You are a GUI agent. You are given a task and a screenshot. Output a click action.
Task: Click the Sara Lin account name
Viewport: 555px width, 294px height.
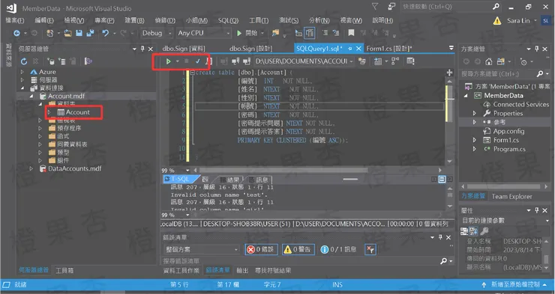(518, 21)
